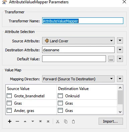Image resolution: width=129 pixels, height=132 pixels.
Task: Cut the selected value map rows
Action: click(x=57, y=122)
